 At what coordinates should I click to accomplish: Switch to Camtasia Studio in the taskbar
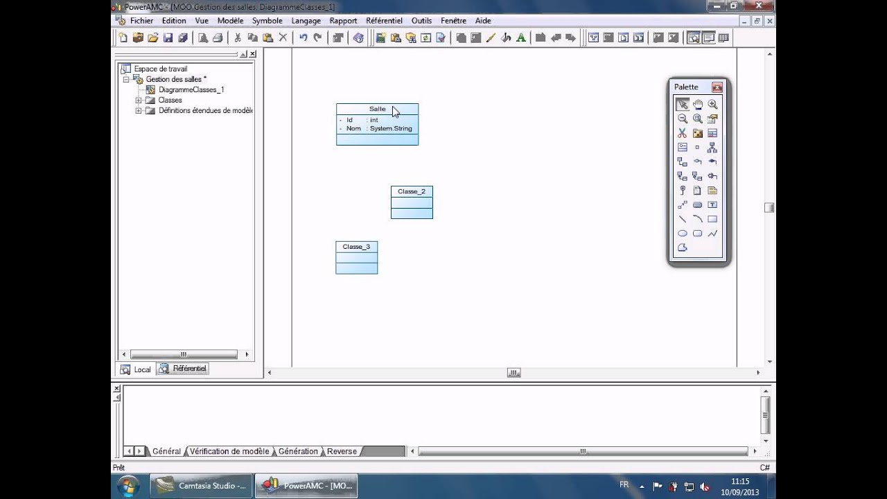202,486
